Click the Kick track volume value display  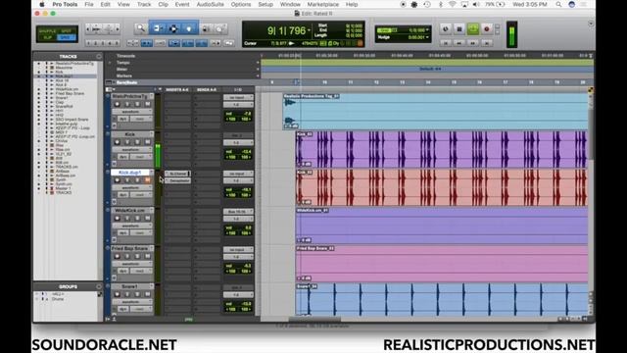tap(238, 152)
